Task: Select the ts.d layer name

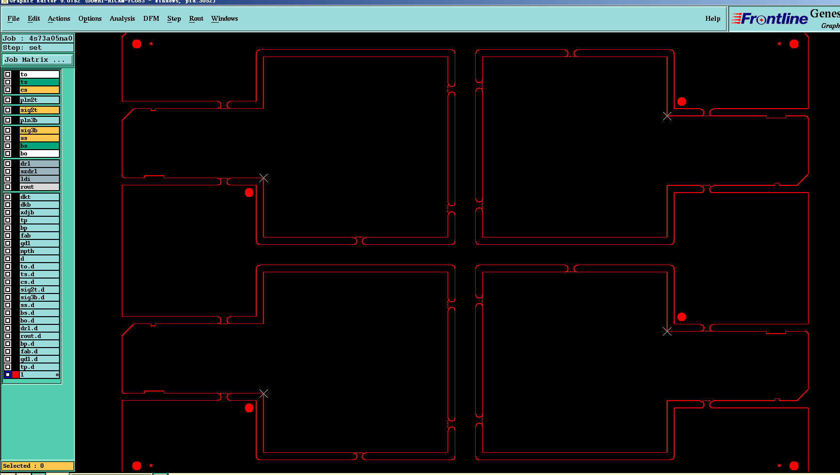Action: 39,274
